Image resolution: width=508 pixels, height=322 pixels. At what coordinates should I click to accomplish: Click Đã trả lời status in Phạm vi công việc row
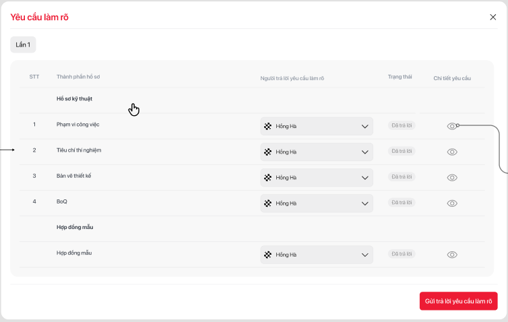[x=402, y=125]
